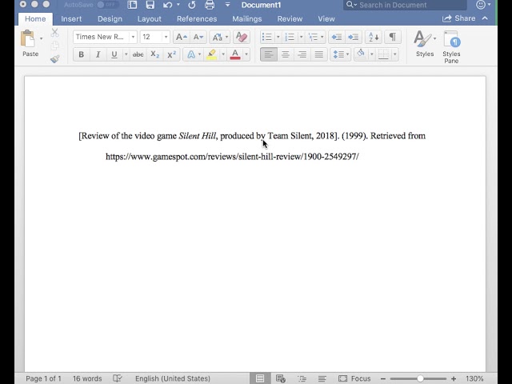Open the Mailings tab

tap(246, 18)
